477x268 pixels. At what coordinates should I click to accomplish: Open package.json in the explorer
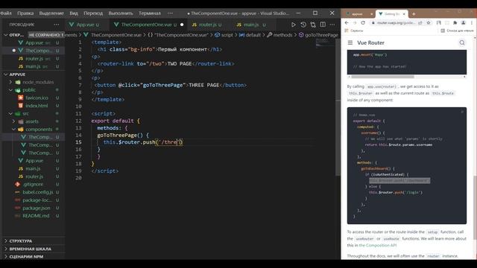(37, 208)
